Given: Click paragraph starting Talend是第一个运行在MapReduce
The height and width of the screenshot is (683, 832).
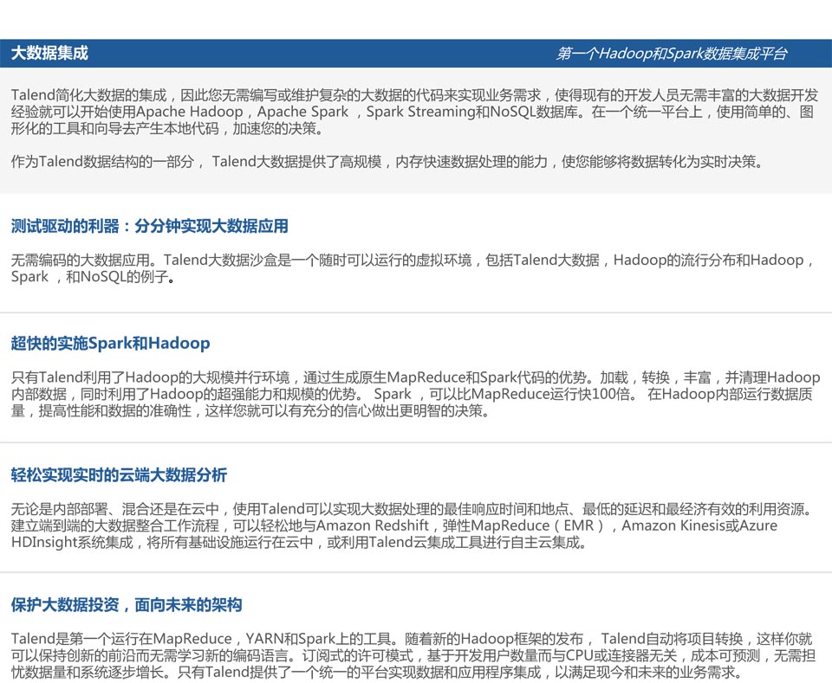Looking at the screenshot, I should [413, 655].
